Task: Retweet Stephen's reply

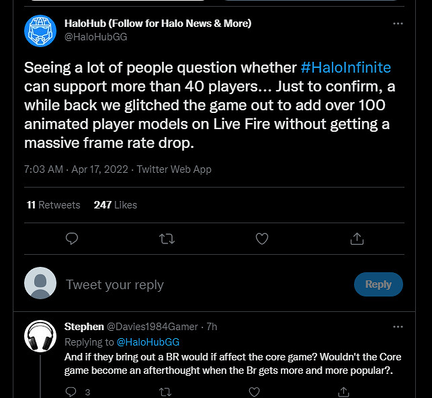Action: [165, 391]
